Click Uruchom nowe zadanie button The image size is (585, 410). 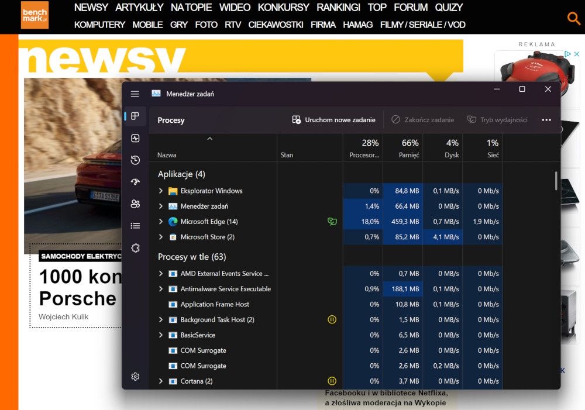333,120
